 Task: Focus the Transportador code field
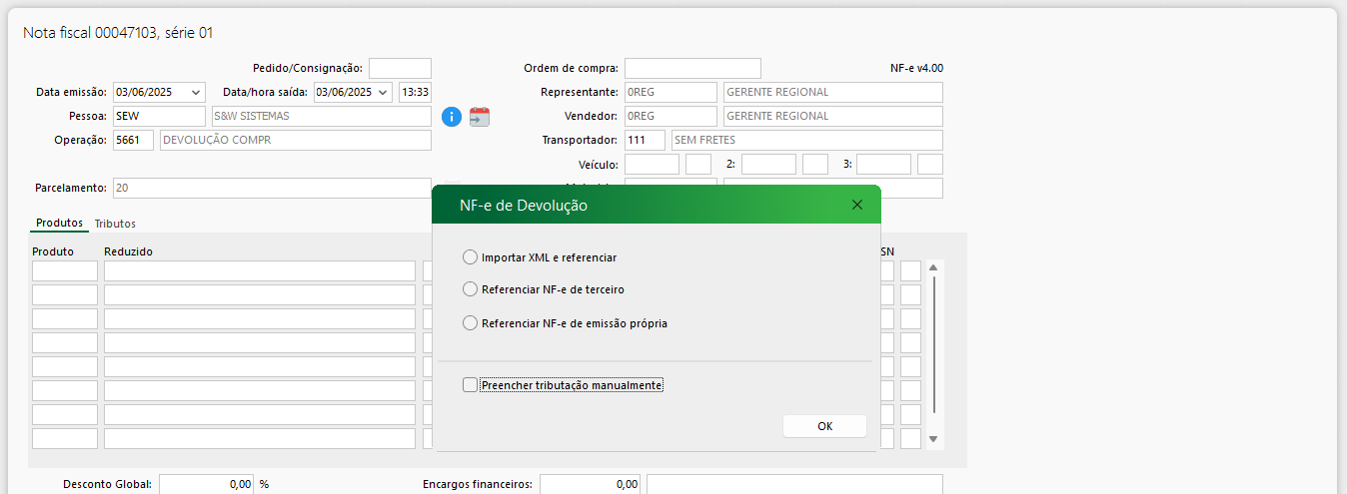[645, 140]
